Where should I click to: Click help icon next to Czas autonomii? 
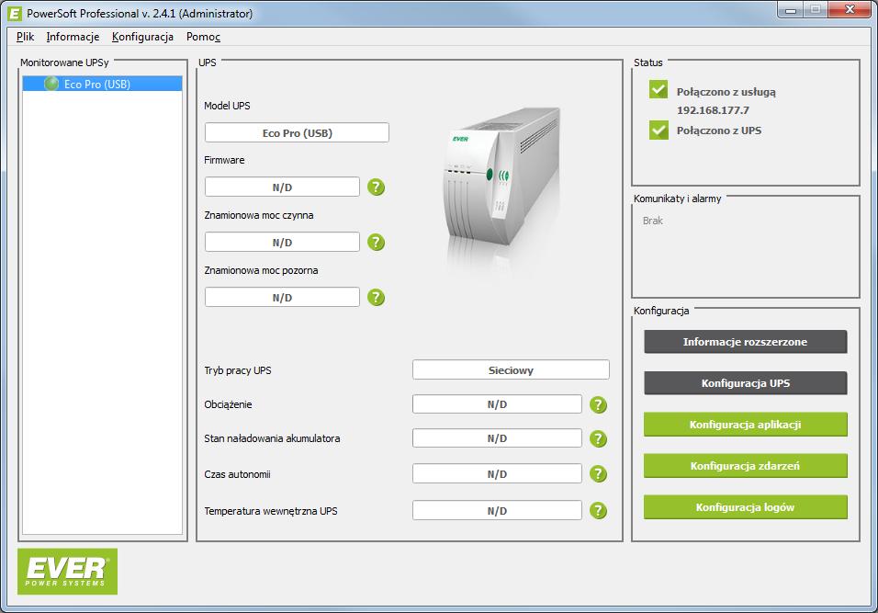(598, 474)
